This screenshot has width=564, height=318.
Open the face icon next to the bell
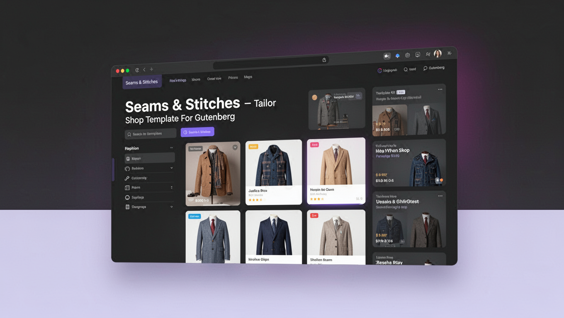click(x=408, y=55)
